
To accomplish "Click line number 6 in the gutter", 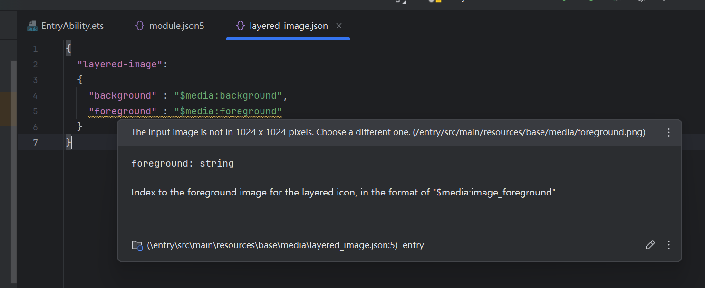I will pos(35,127).
